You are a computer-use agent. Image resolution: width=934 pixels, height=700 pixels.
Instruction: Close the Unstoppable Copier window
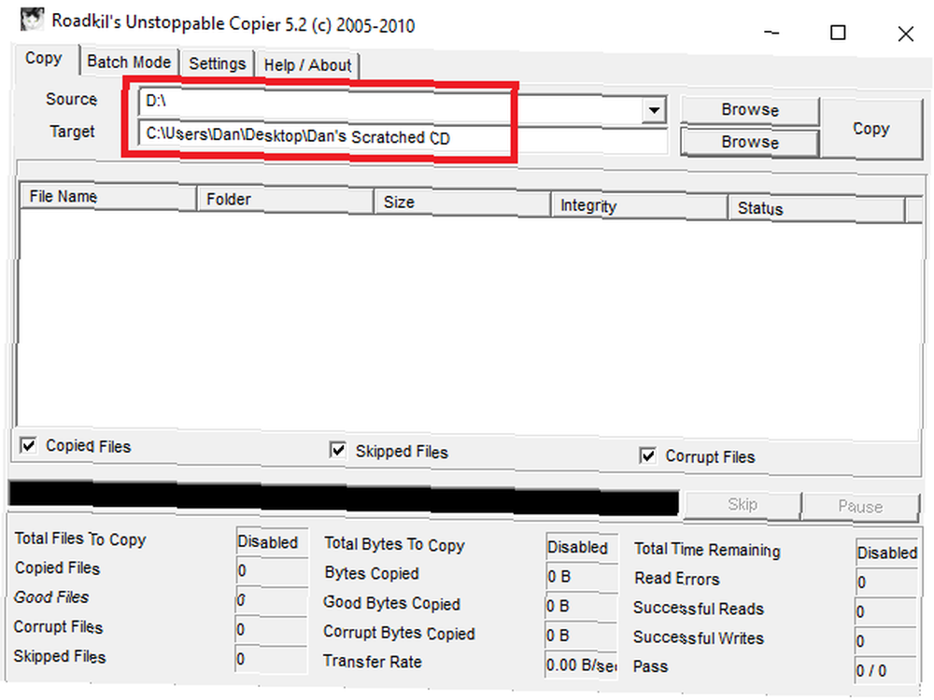[x=905, y=34]
